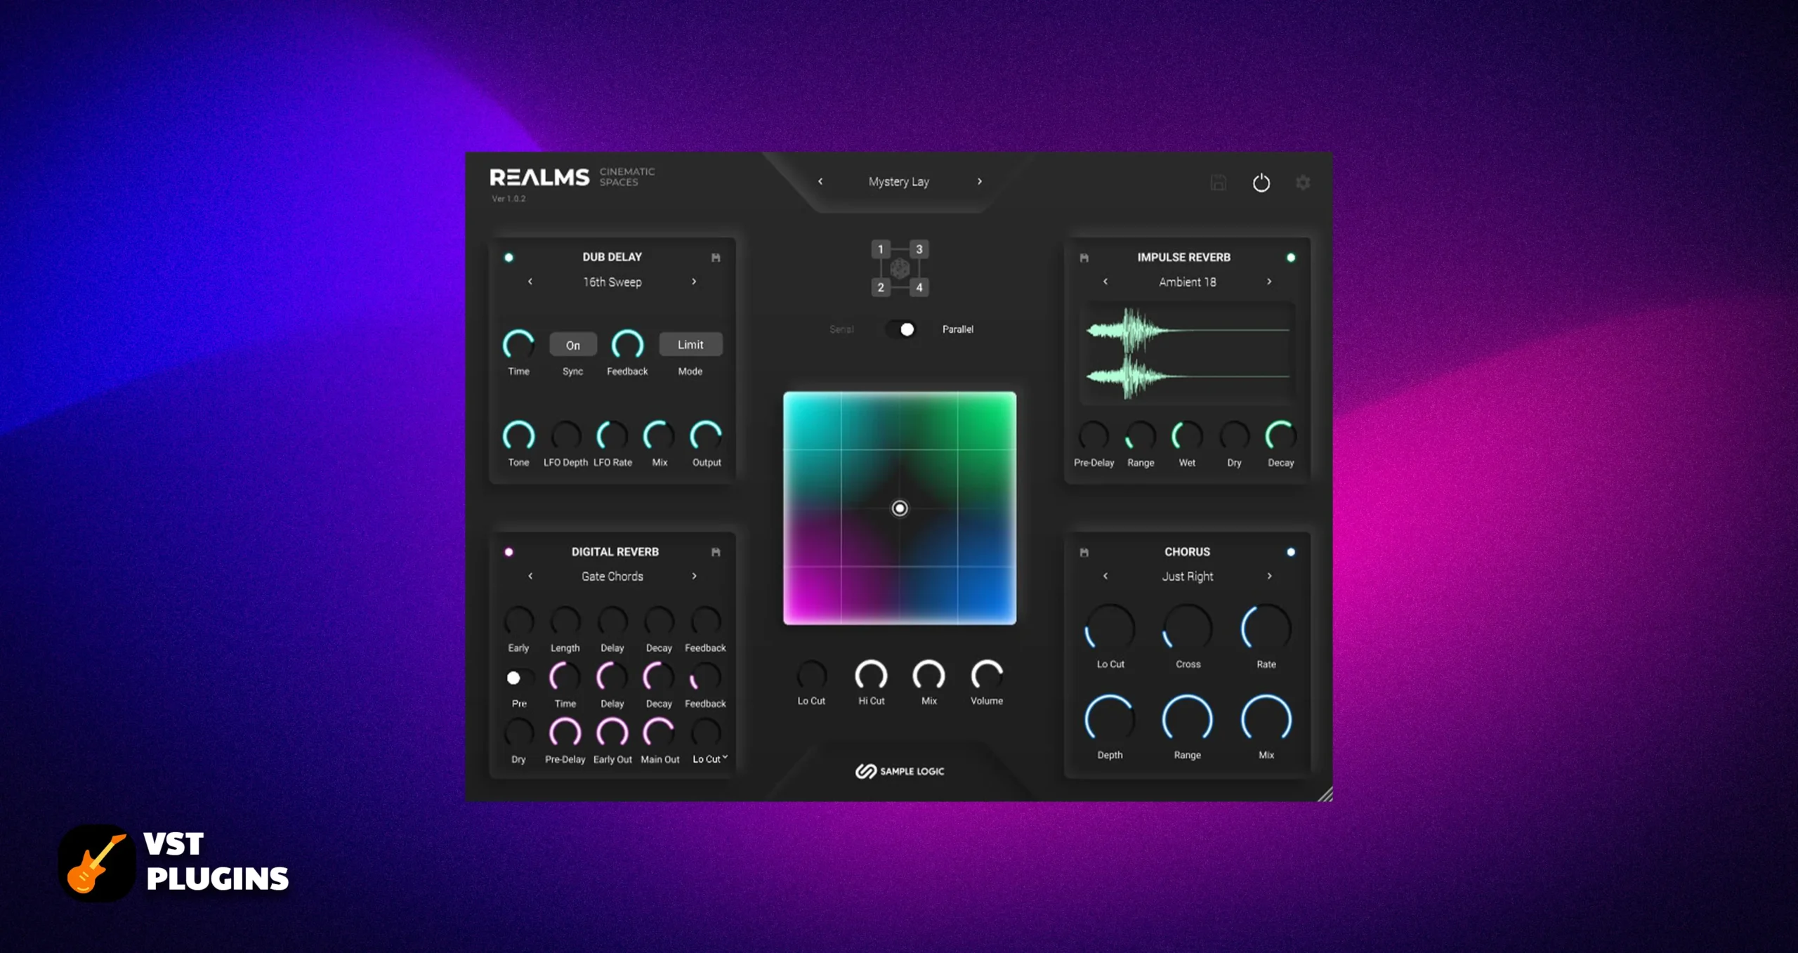Viewport: 1798px width, 953px height.
Task: Next Chorus preset arrow
Action: tap(1269, 576)
